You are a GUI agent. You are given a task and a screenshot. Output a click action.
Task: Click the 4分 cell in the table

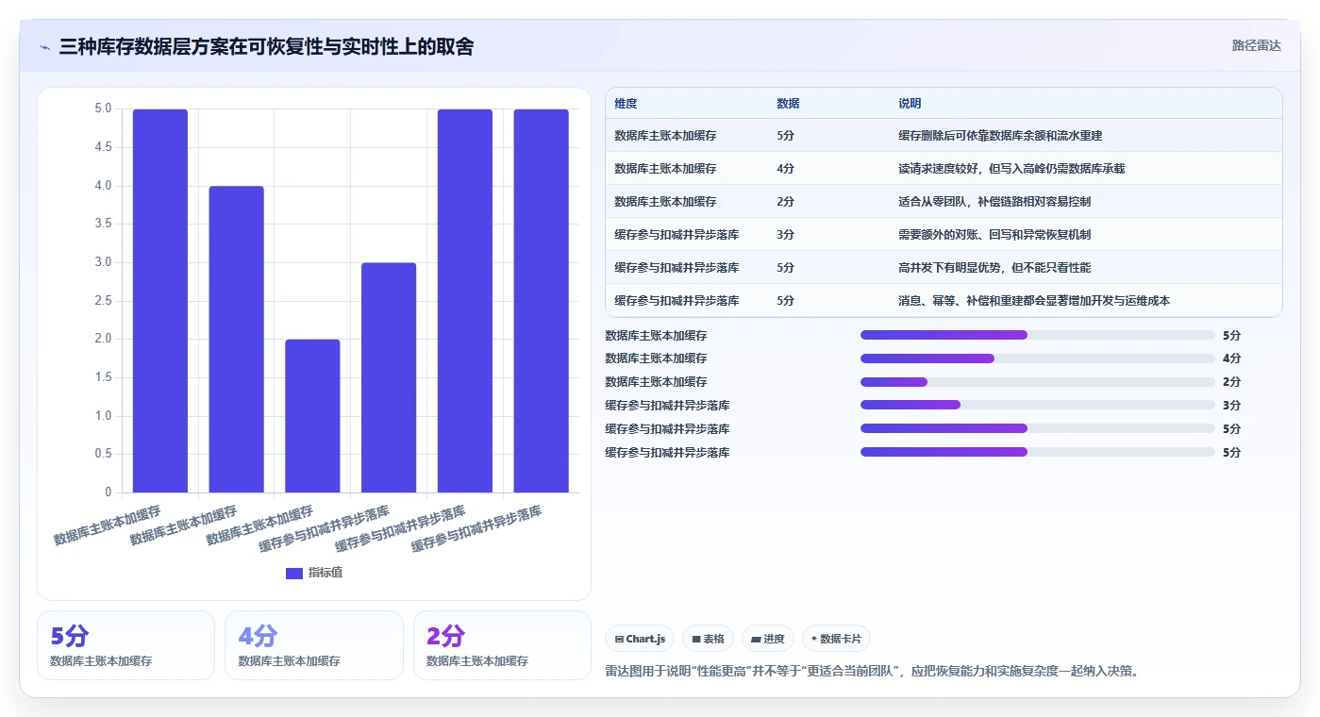pyautogui.click(x=785, y=169)
